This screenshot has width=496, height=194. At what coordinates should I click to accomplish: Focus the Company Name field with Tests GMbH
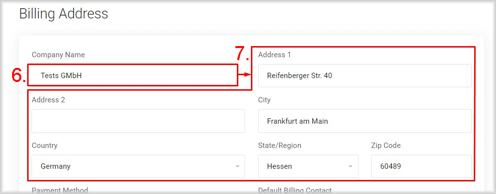point(133,75)
